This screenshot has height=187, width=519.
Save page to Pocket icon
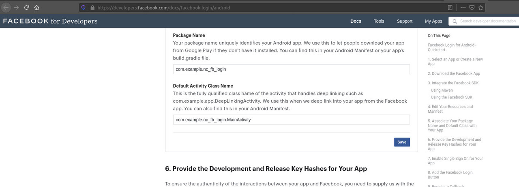472,7
